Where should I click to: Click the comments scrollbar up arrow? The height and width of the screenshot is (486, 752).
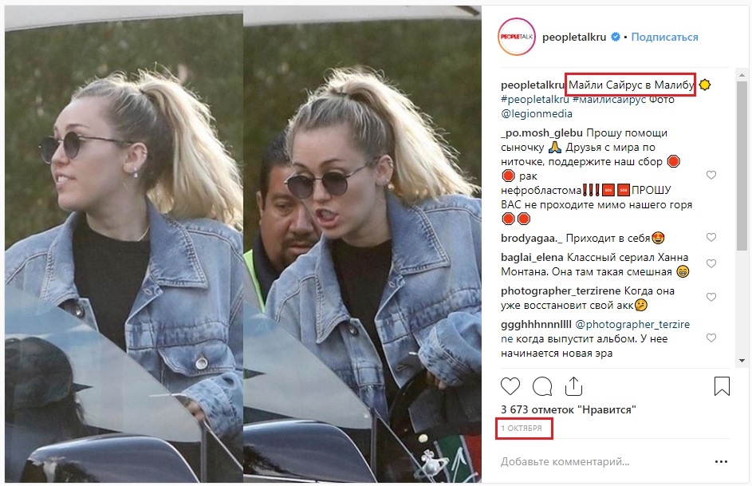click(x=742, y=75)
